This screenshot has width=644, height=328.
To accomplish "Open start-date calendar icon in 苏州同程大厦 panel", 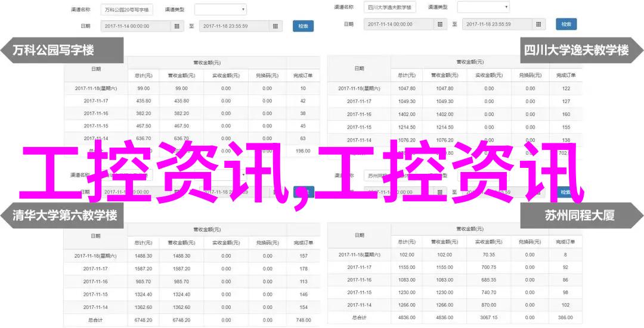I will pos(440,192).
